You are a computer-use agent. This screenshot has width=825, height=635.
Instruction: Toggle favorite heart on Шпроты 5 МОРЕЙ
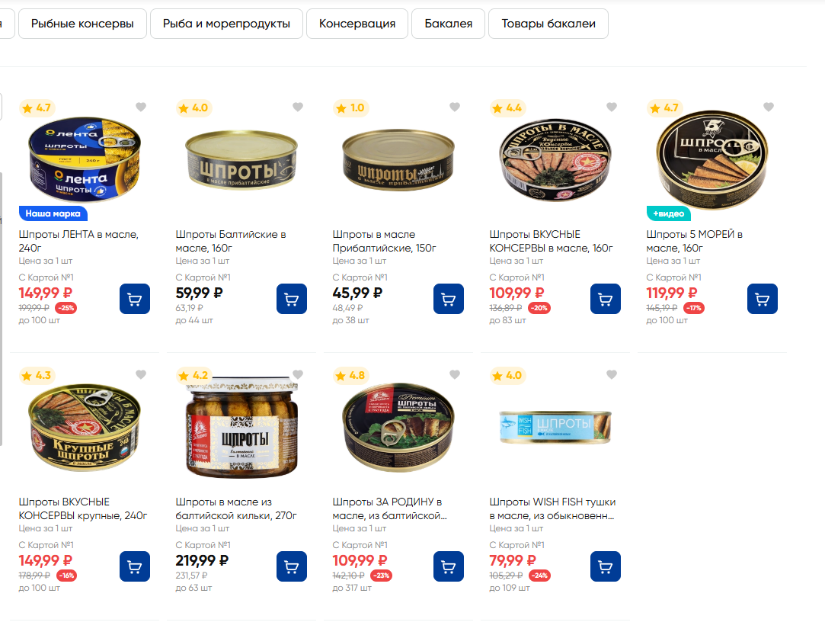pyautogui.click(x=769, y=107)
